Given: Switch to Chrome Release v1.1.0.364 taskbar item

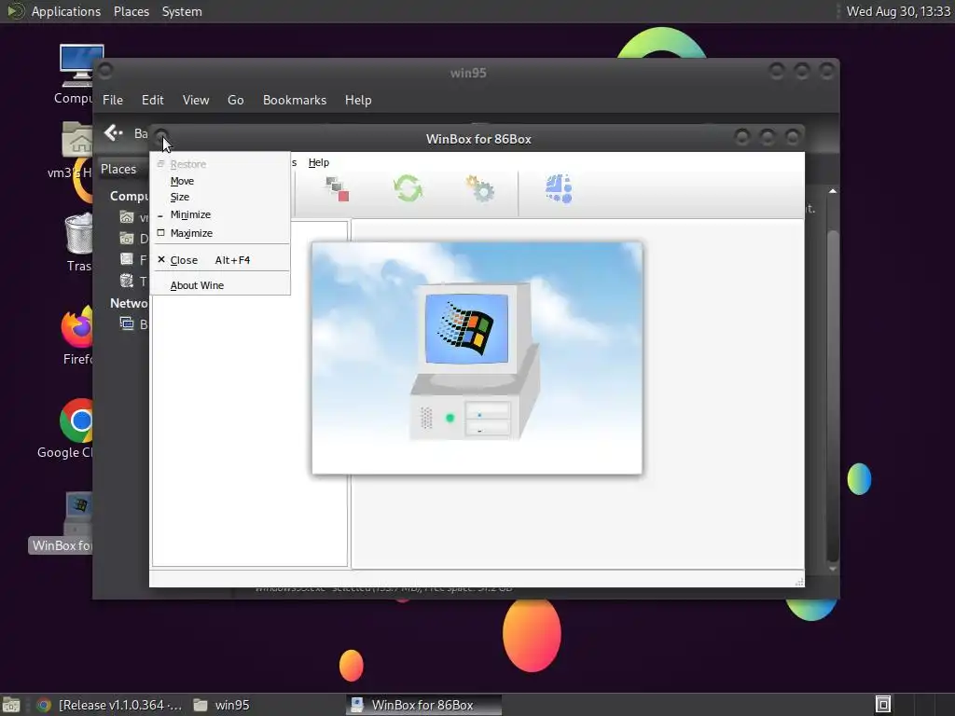Looking at the screenshot, I should (x=110, y=705).
